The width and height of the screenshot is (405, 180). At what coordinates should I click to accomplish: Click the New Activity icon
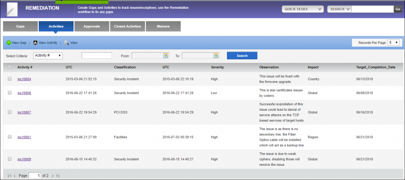point(35,42)
